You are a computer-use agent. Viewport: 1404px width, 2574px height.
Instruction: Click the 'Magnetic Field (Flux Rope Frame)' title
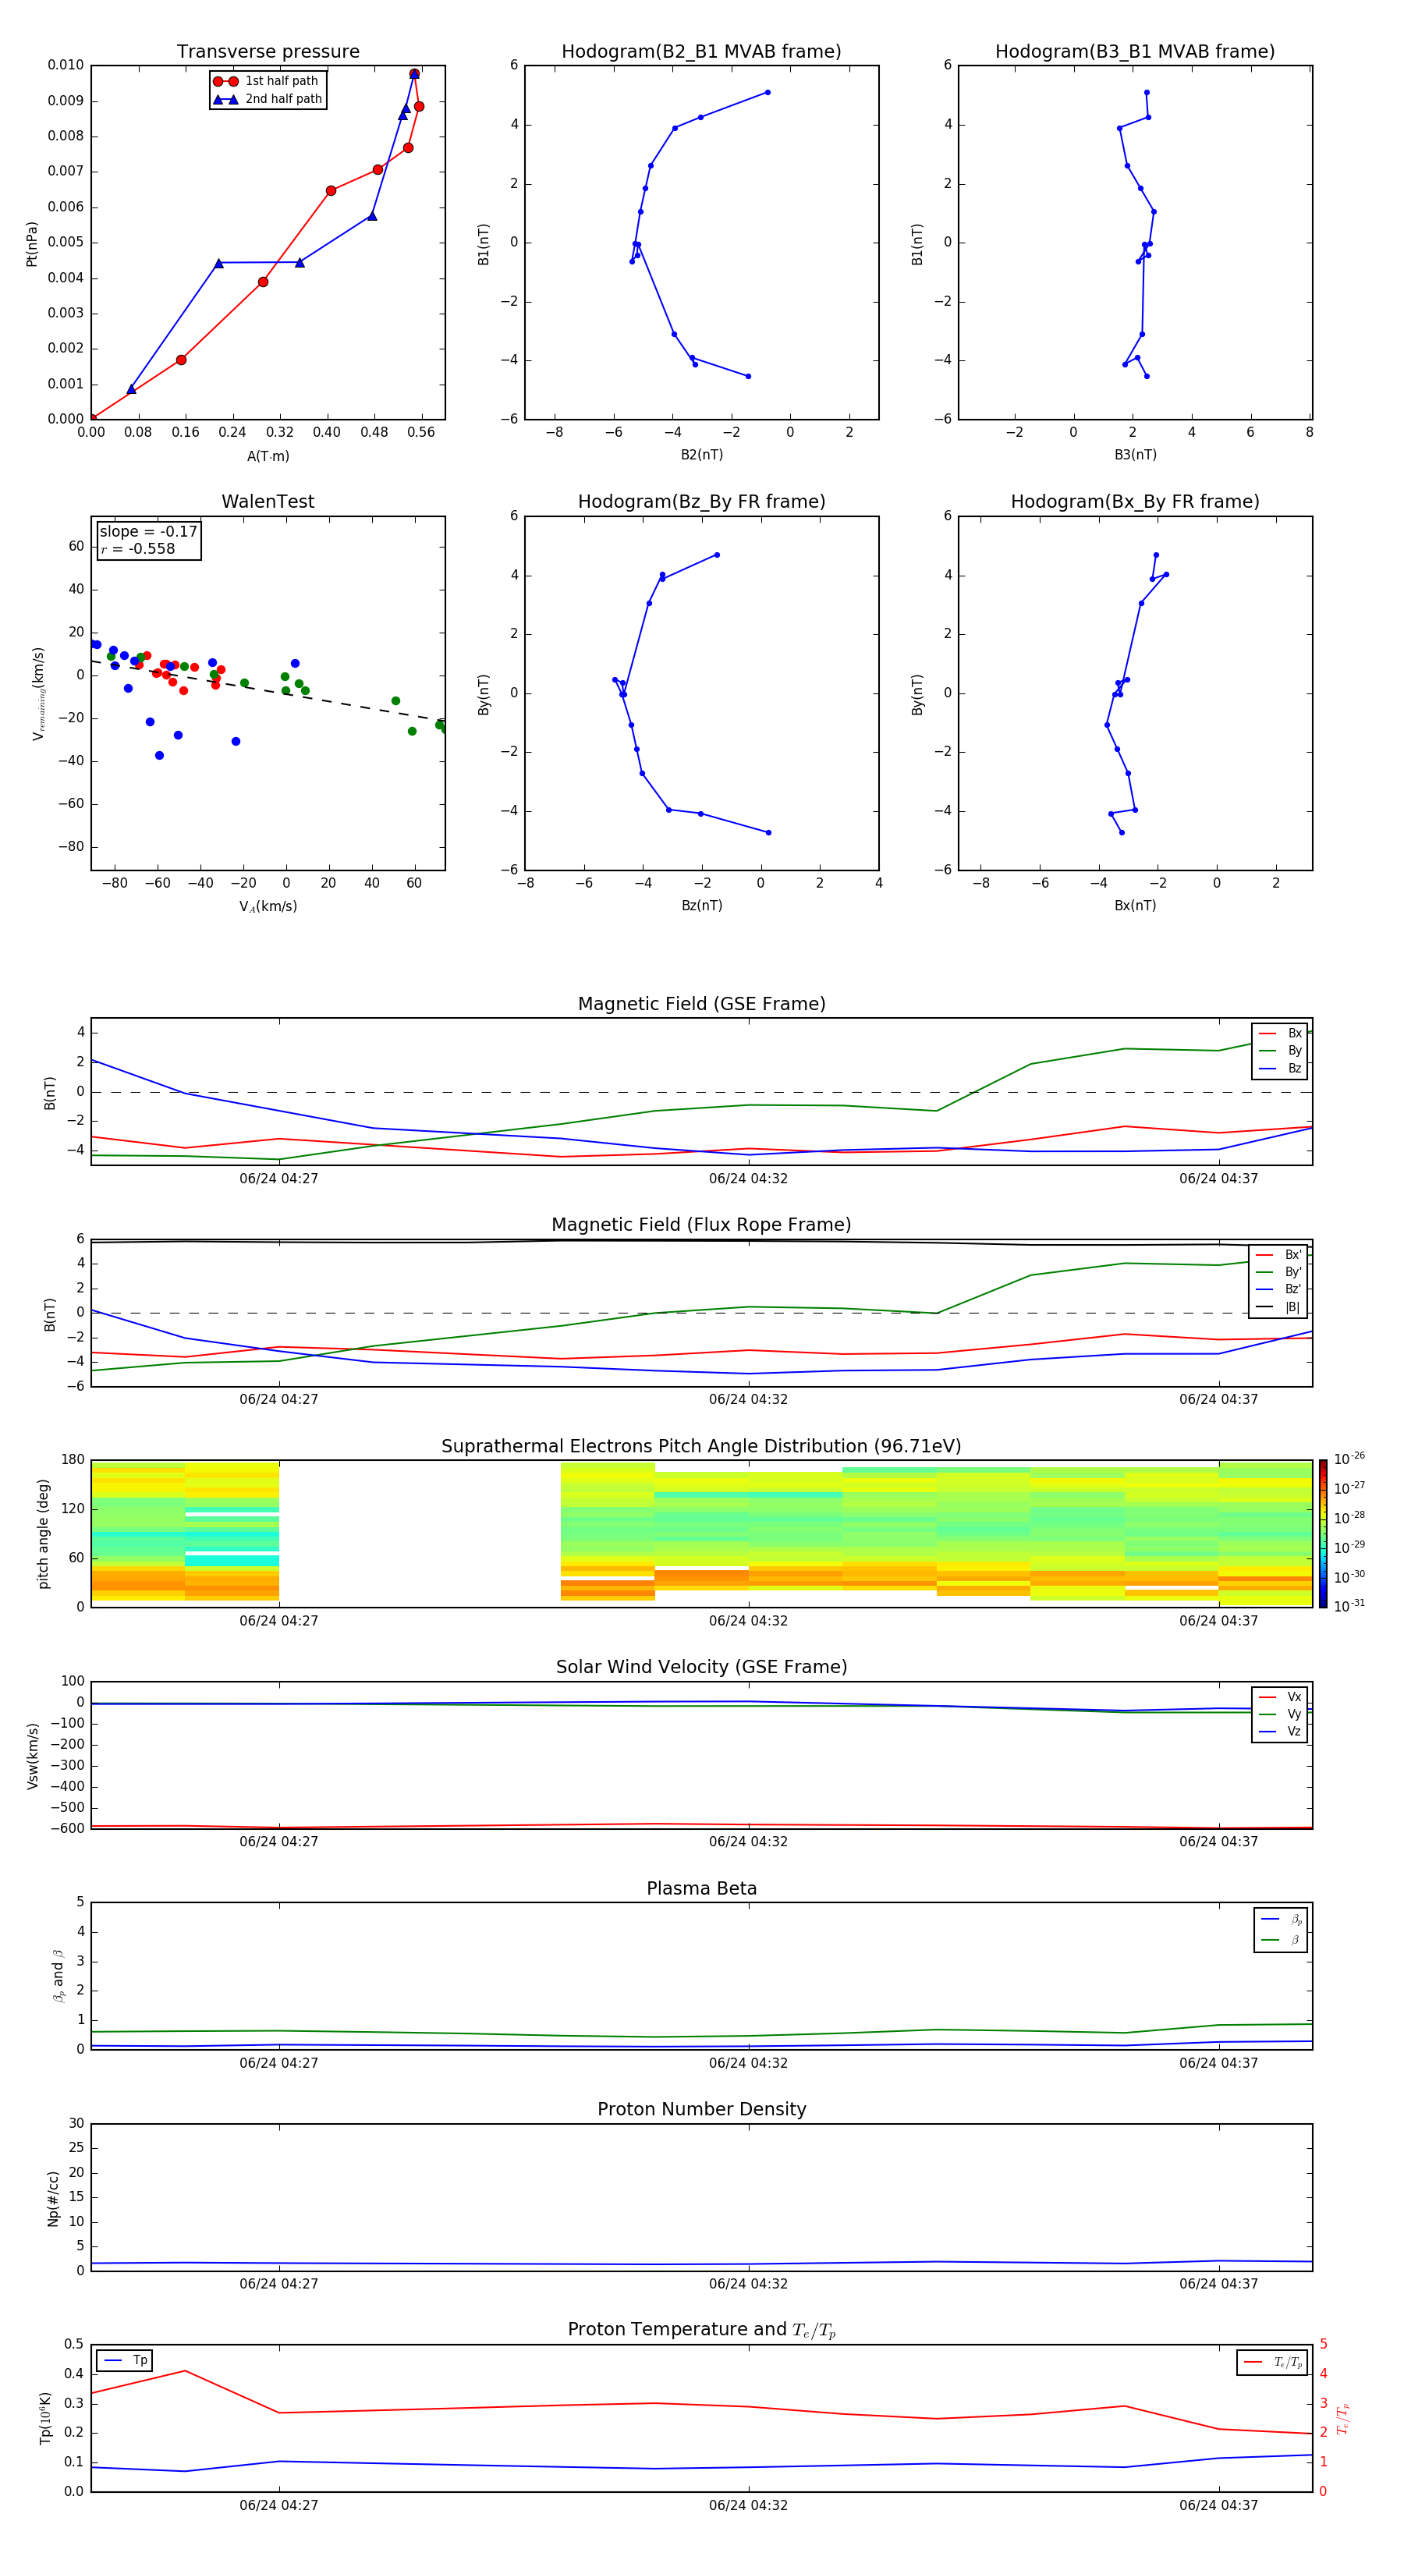[701, 1225]
